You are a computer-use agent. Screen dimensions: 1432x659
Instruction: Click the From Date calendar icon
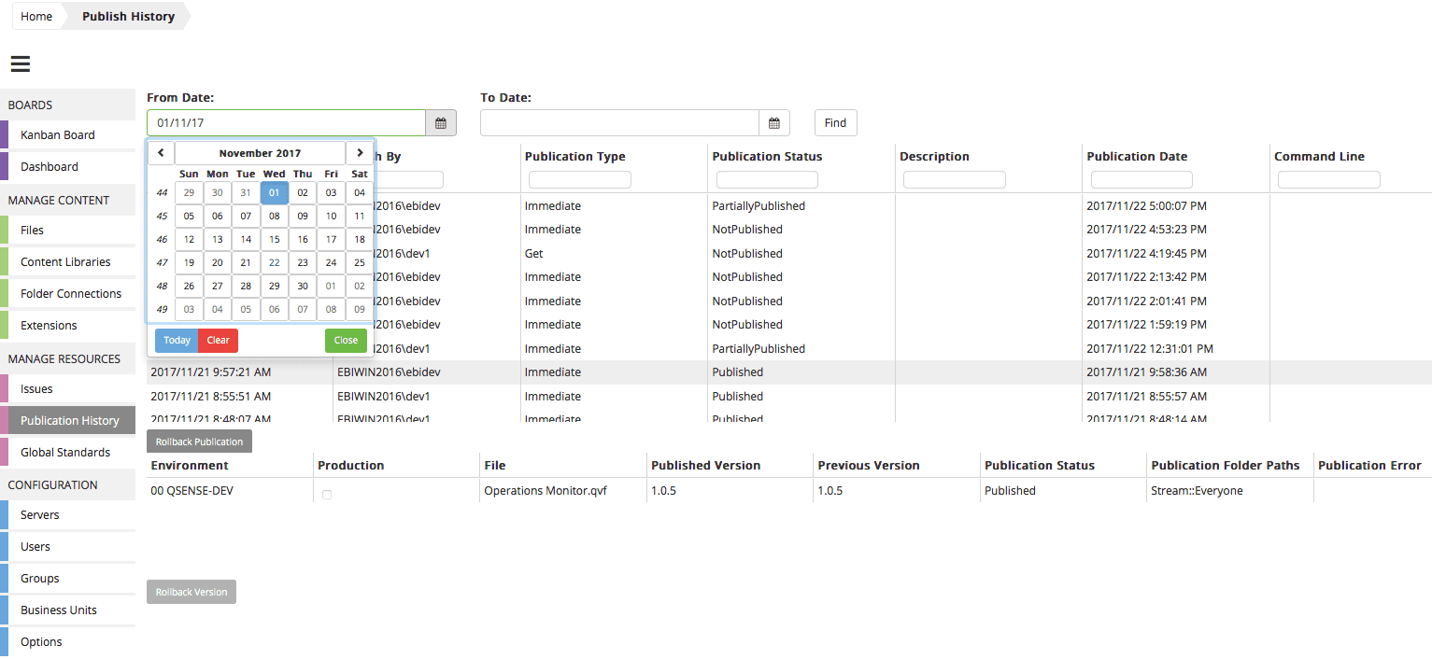[x=441, y=123]
